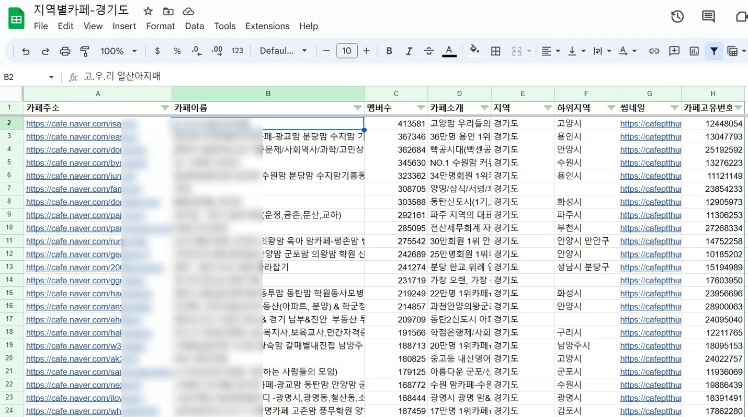Open more number formats (123)
The height and width of the screenshot is (417, 748).
pos(237,51)
